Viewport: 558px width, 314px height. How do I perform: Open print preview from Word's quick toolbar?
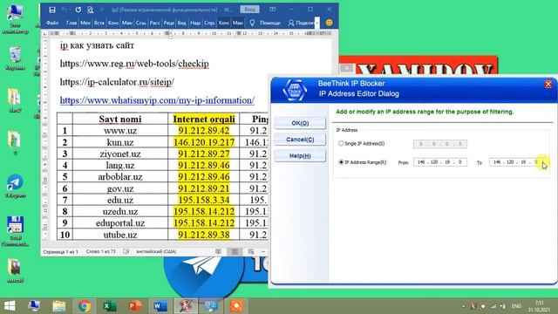pos(91,10)
